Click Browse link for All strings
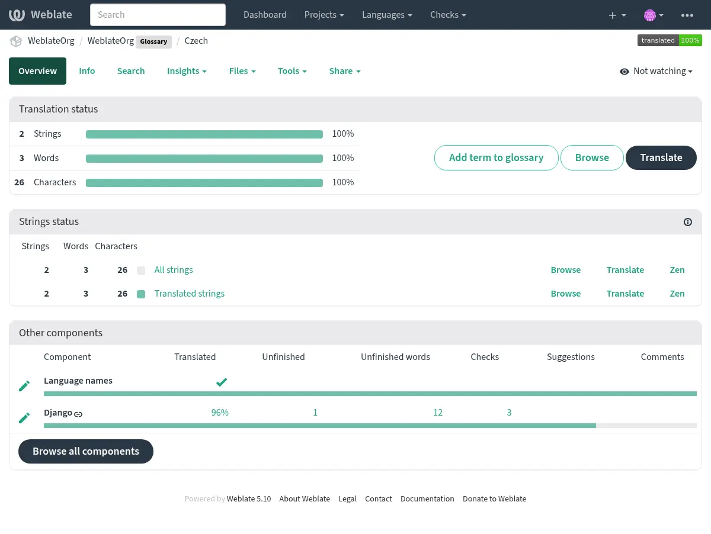Screen dimensions: 711x534 tap(566, 270)
